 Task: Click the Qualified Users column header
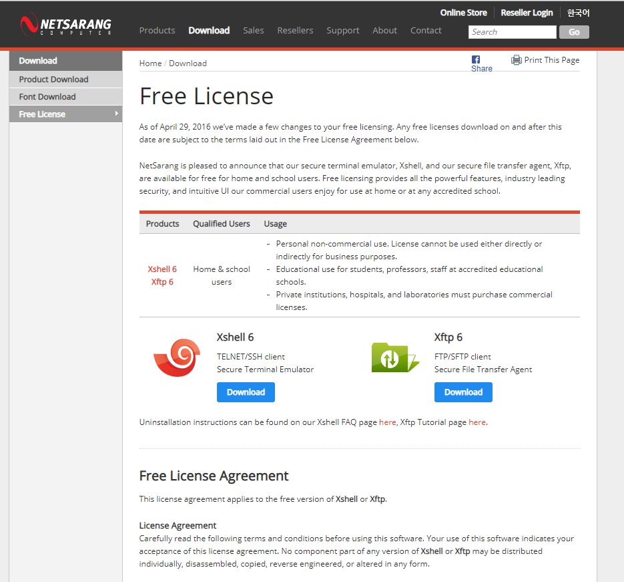point(222,223)
